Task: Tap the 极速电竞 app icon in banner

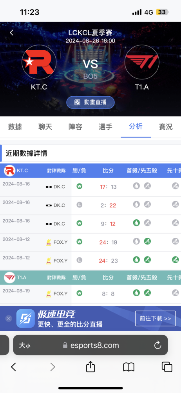Action: click(x=25, y=319)
